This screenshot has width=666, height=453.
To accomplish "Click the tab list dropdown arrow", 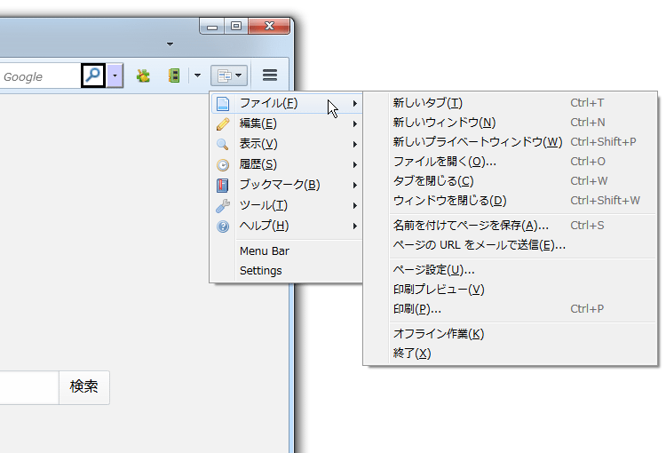I will tap(170, 44).
